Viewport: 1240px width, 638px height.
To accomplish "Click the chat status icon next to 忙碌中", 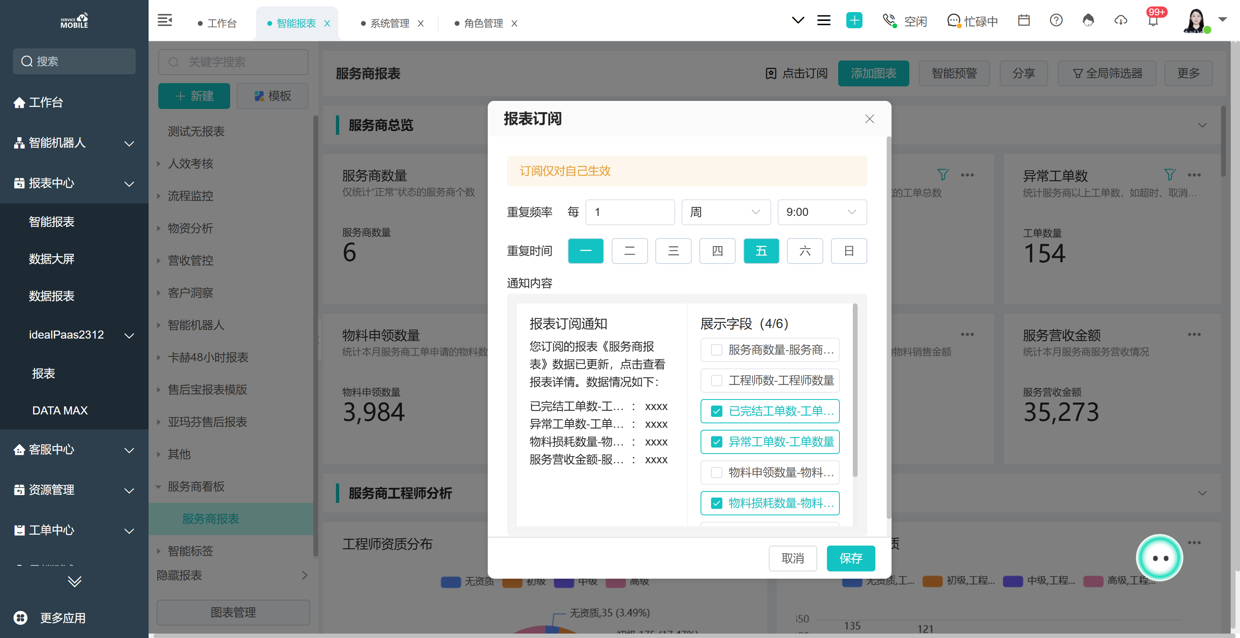I will [x=954, y=21].
